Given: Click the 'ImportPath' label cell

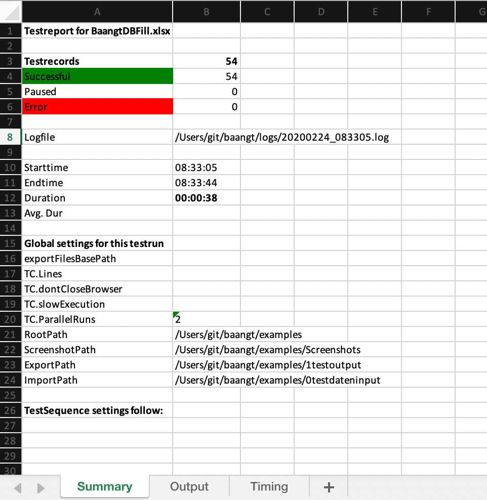Looking at the screenshot, I should (x=97, y=380).
